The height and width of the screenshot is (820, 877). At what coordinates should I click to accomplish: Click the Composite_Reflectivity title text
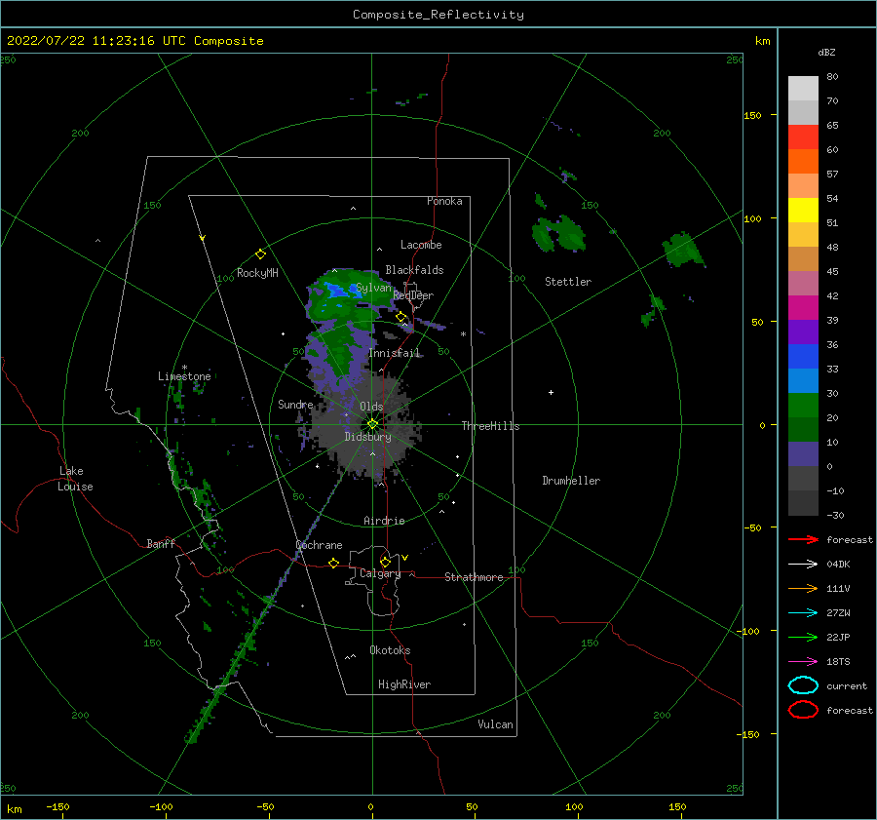[438, 15]
